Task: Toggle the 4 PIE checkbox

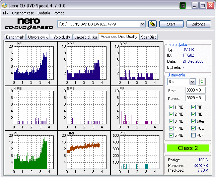Action: click(171, 128)
